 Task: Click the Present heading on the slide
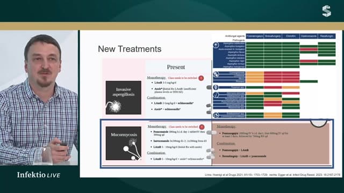pos(176,67)
